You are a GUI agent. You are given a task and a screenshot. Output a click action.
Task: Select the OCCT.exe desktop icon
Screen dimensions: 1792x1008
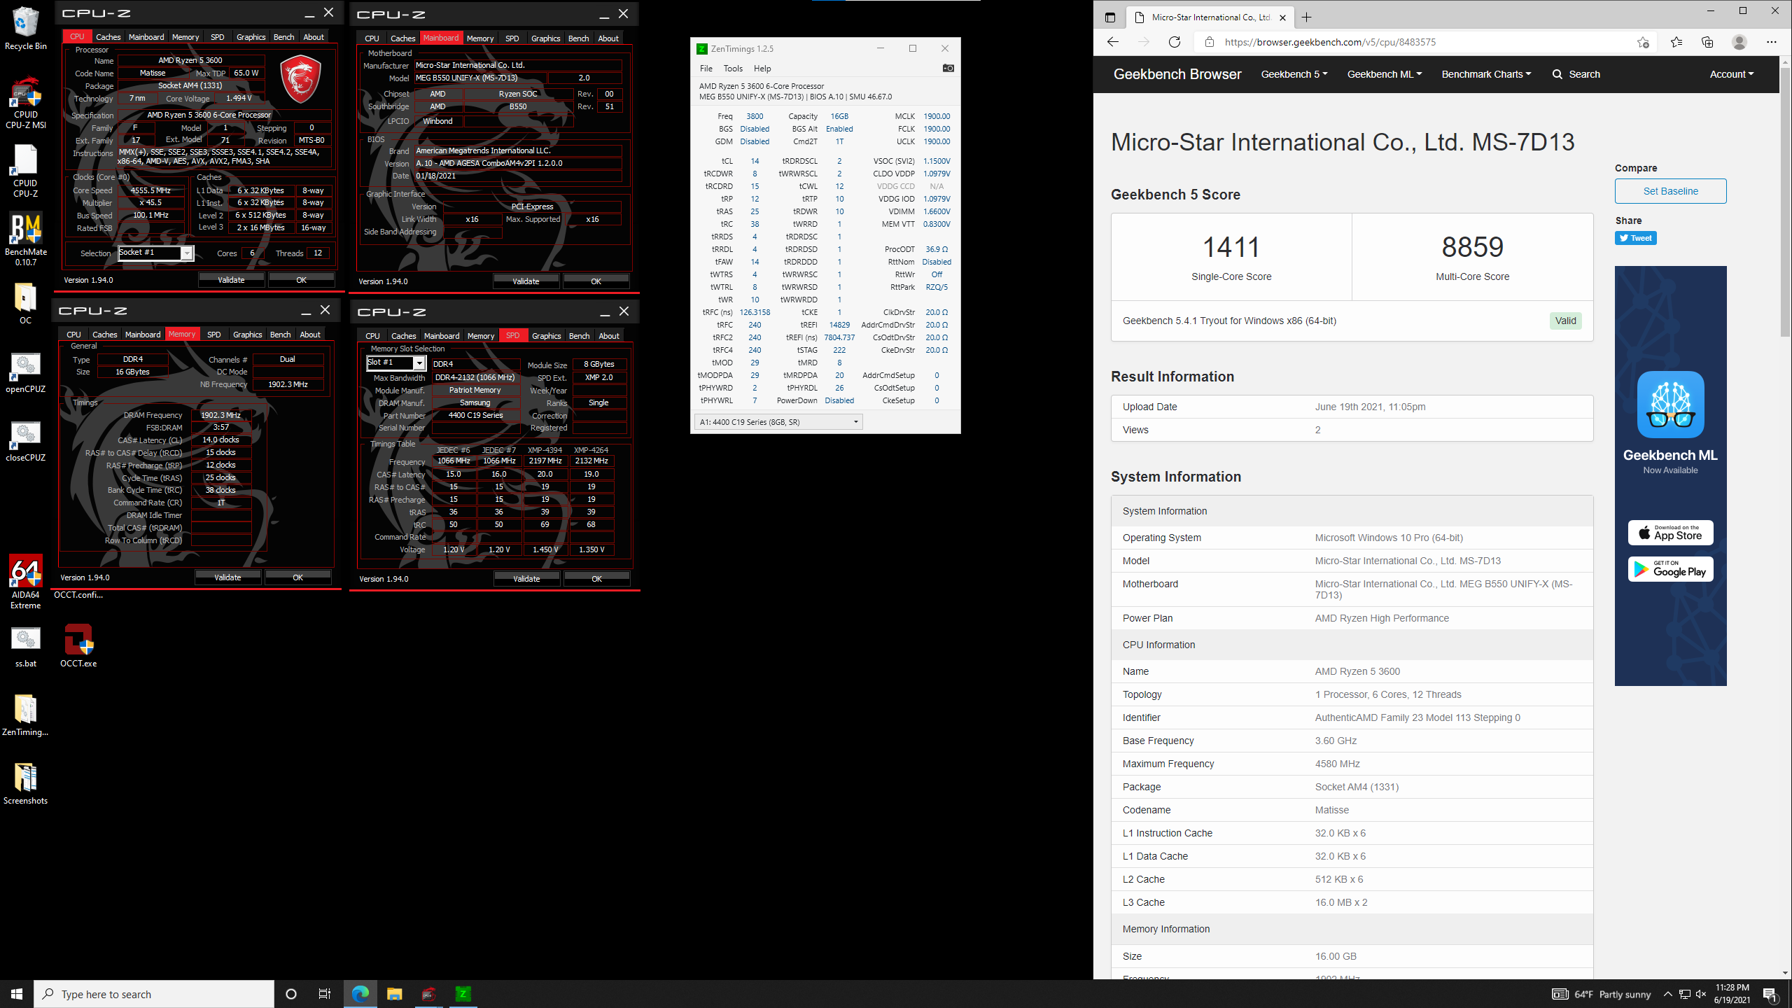78,646
